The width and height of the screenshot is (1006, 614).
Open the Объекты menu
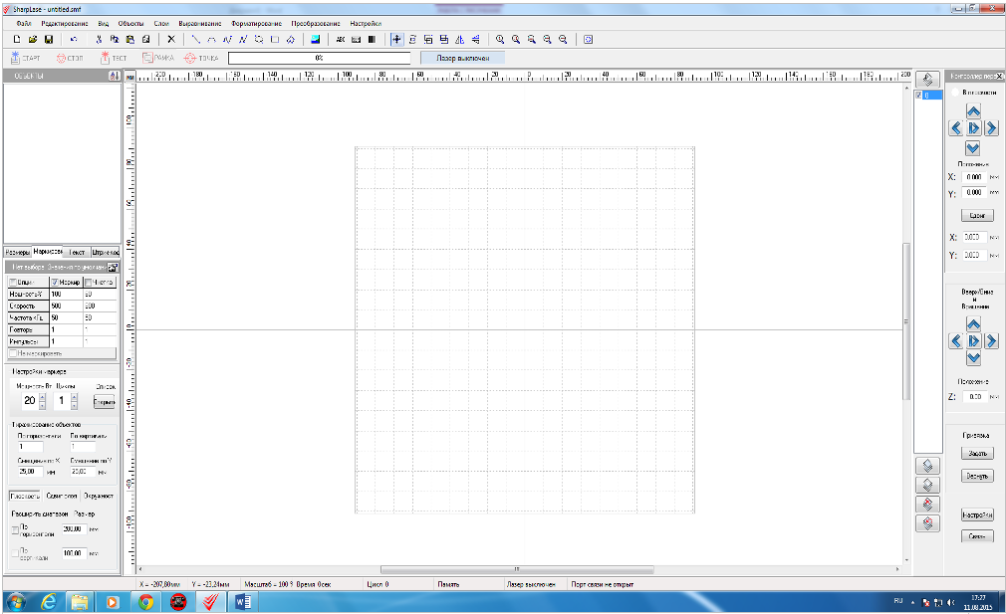tap(130, 22)
